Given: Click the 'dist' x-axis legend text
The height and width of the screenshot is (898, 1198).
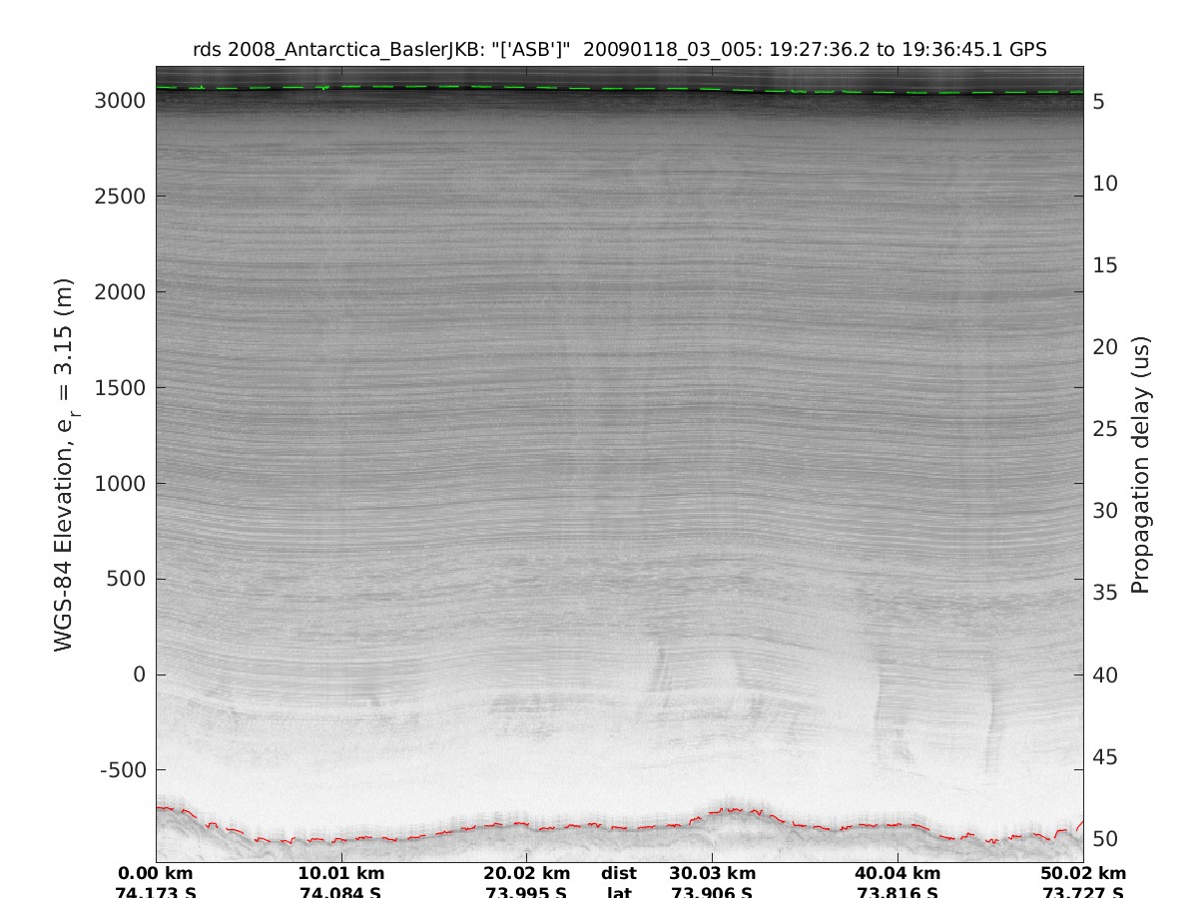Looking at the screenshot, I should 619,874.
